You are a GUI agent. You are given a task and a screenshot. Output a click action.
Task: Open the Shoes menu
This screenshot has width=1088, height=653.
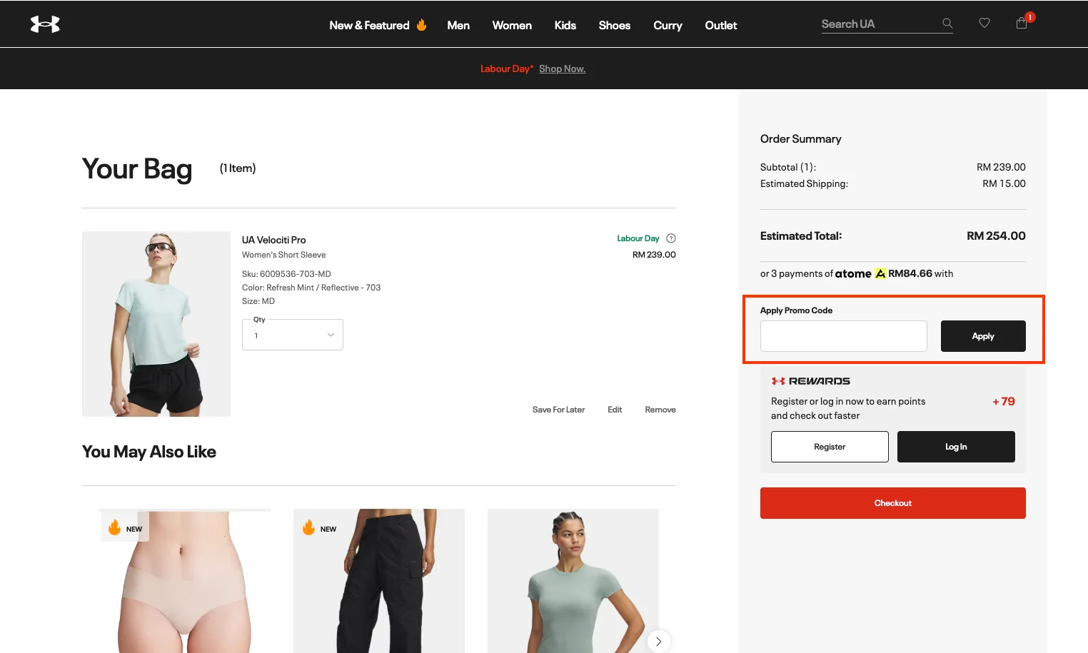(x=614, y=25)
